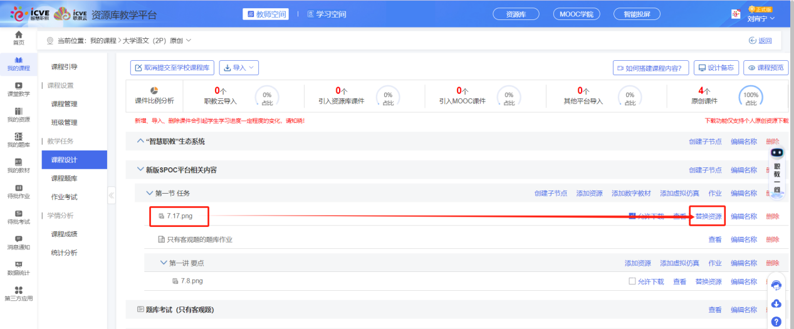Viewport: 794px width, 329px height.
Task: Open 第三方应用 apps icon
Action: click(19, 293)
